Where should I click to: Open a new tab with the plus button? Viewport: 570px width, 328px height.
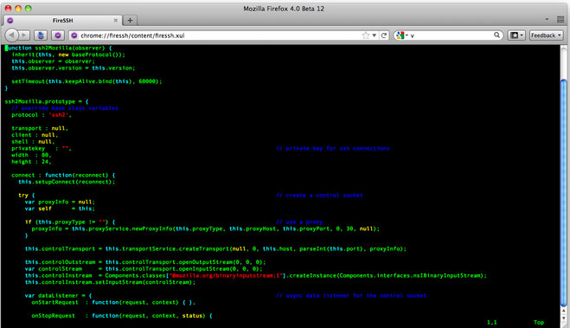pyautogui.click(x=130, y=21)
